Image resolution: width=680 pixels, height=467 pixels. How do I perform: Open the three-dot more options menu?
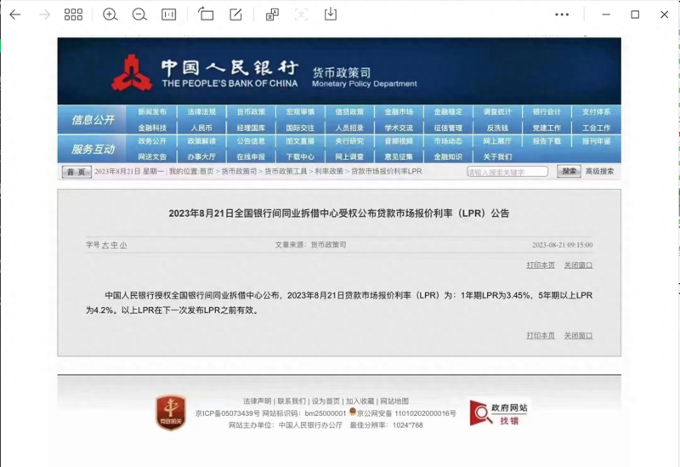pos(562,14)
